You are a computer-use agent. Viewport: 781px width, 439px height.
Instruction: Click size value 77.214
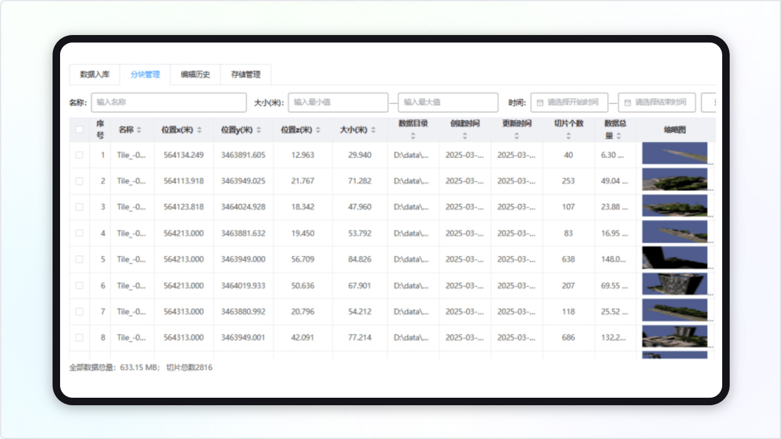[x=360, y=338]
